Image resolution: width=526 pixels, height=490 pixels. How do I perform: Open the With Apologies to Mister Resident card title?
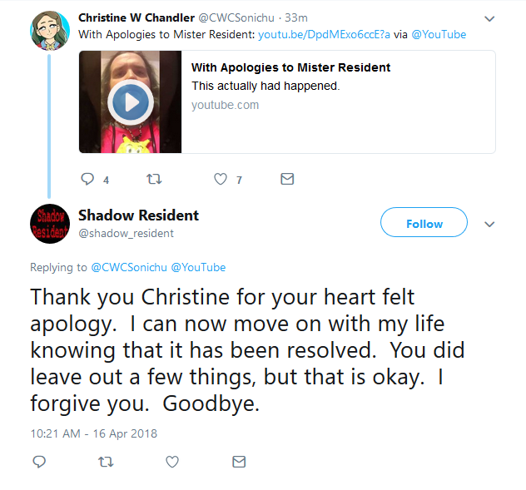pyautogui.click(x=290, y=67)
